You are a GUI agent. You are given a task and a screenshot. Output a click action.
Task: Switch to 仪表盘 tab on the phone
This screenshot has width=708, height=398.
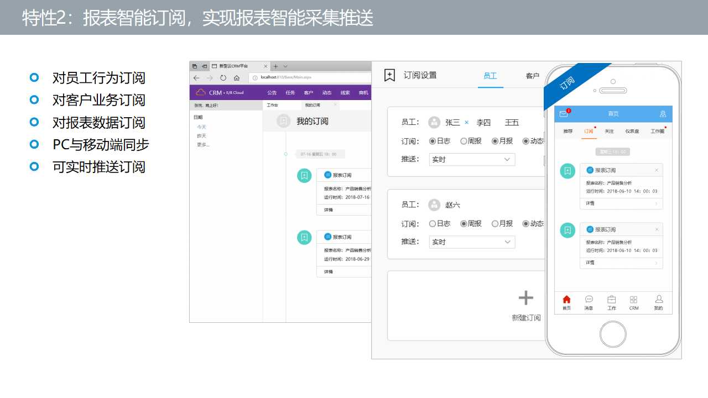(632, 132)
